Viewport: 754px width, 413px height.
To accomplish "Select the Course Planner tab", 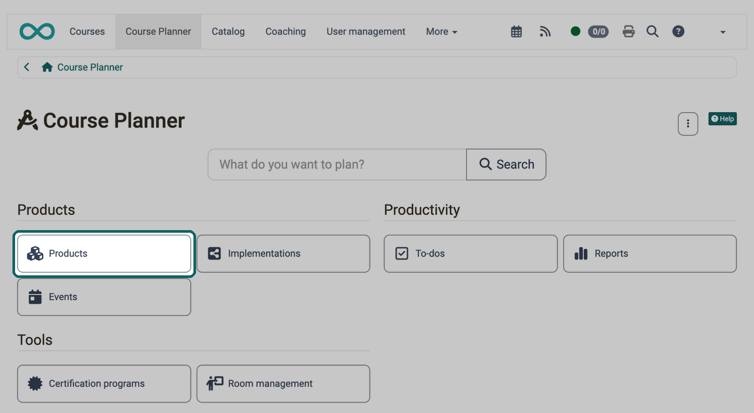I will coord(158,31).
